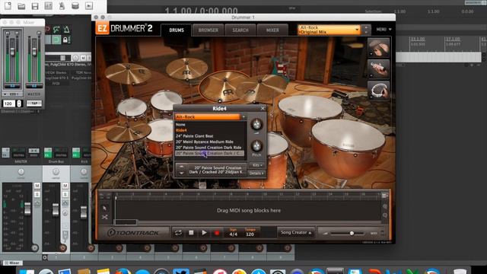Click the Mixer docker tab at the bottom
This screenshot has height=274, width=487.
click(12, 263)
